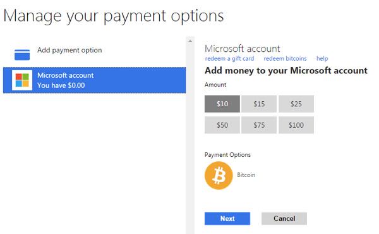379x234 pixels.
Task: Click the Next button
Action: pyautogui.click(x=227, y=219)
